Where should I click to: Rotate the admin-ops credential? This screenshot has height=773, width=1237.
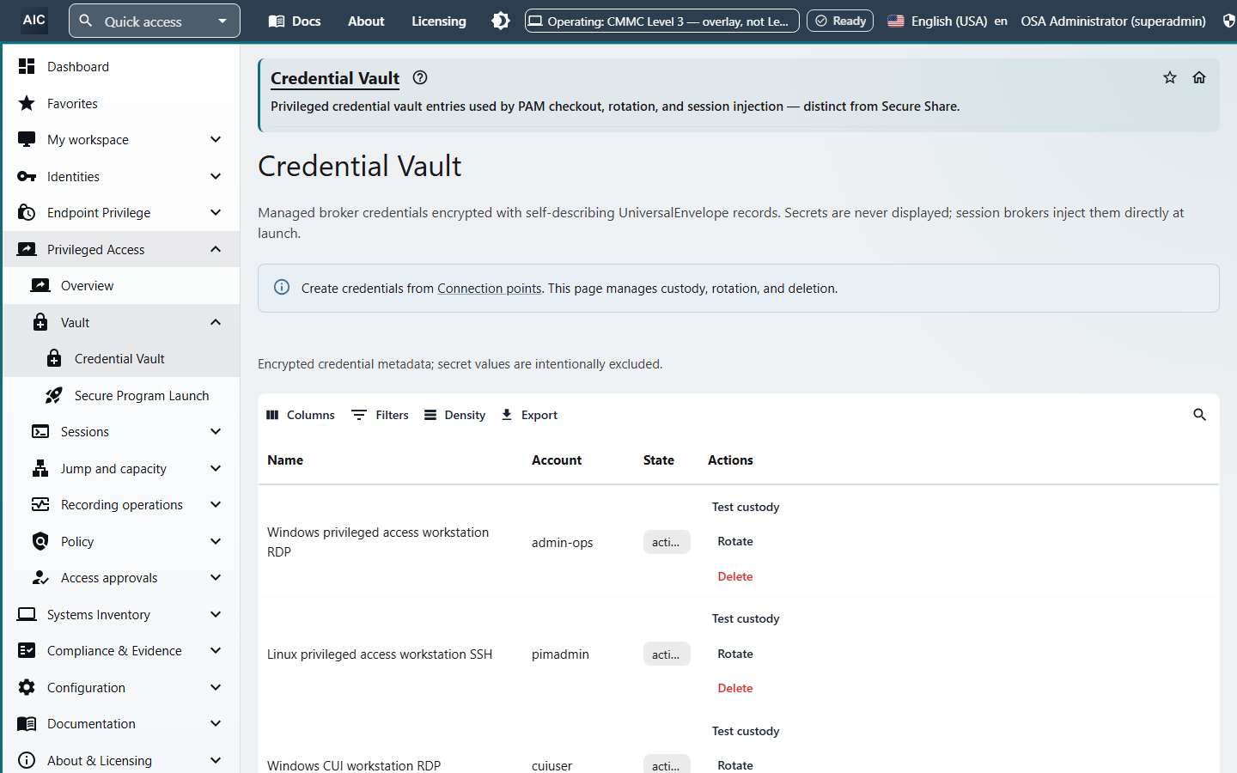(735, 541)
